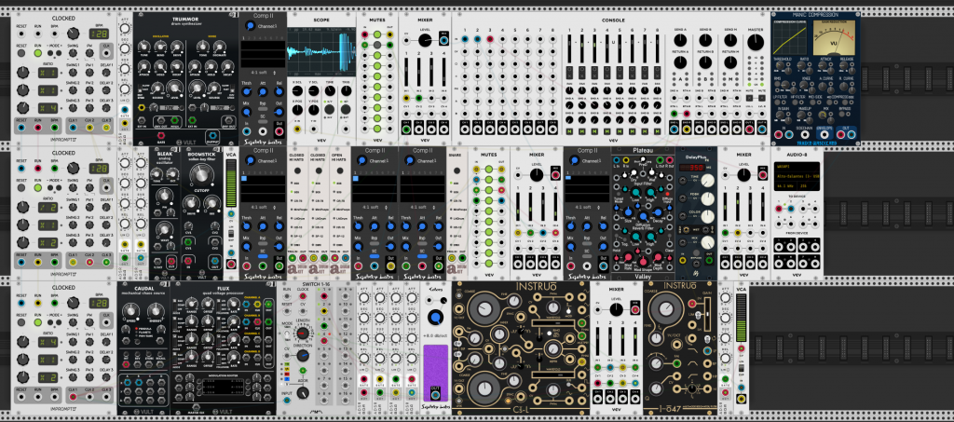Screen dimensions: 954x422
Task: Toggle the lit RUN button on first-row Clocked
Action: pyautogui.click(x=37, y=53)
